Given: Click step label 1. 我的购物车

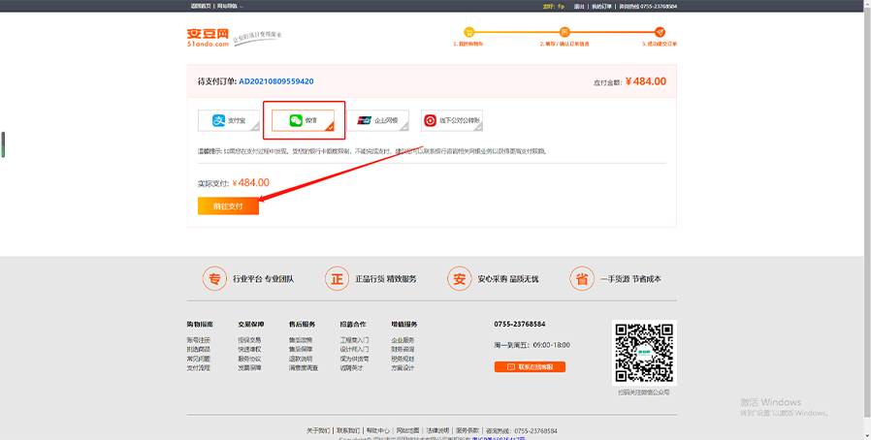Looking at the screenshot, I should (468, 44).
